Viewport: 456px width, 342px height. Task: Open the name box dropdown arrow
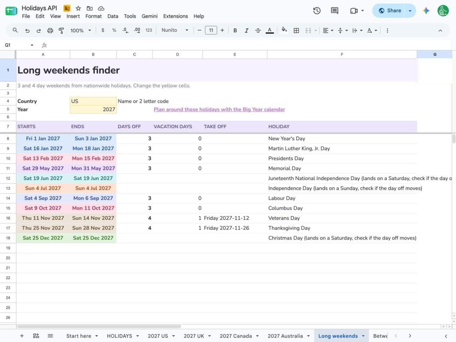(x=32, y=45)
